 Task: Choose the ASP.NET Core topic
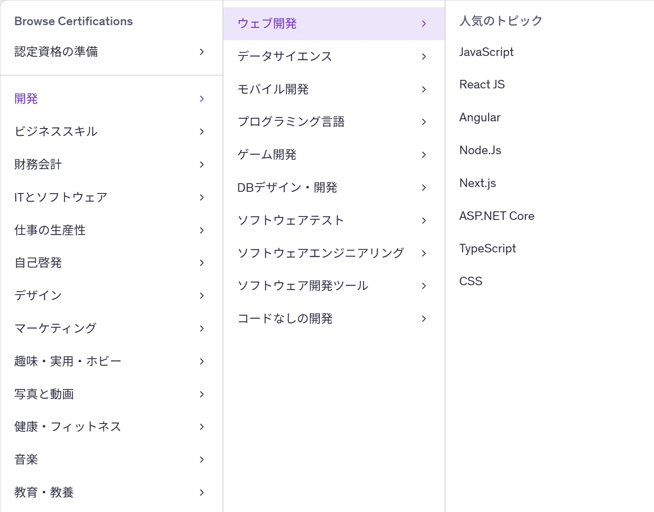click(496, 216)
